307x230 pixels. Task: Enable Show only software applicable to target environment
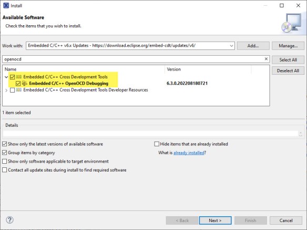[5, 161]
